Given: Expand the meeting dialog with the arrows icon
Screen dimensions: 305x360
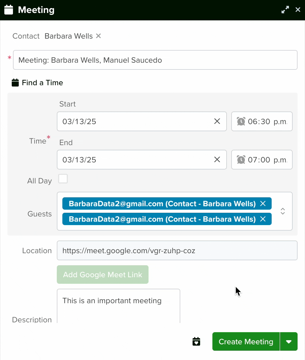Looking at the screenshot, I should (285, 10).
